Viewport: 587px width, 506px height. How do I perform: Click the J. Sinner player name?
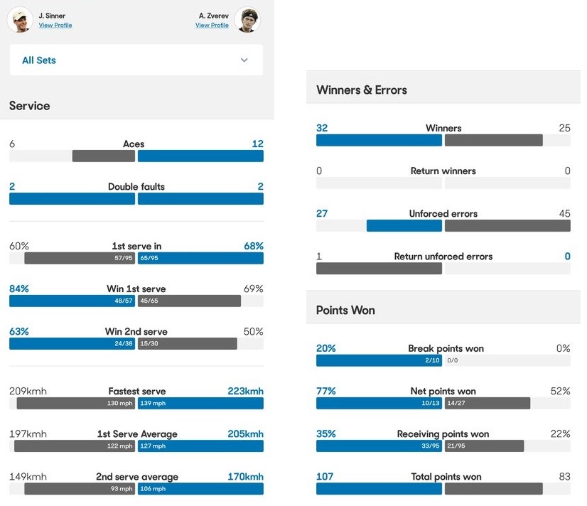[52, 16]
